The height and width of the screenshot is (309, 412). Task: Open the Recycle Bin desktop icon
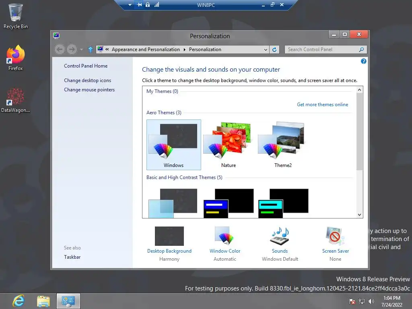pos(16,16)
